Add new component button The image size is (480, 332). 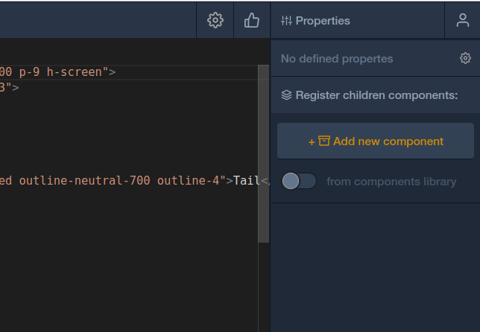pyautogui.click(x=376, y=141)
